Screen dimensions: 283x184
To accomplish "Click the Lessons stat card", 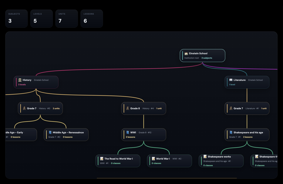I will (92, 19).
